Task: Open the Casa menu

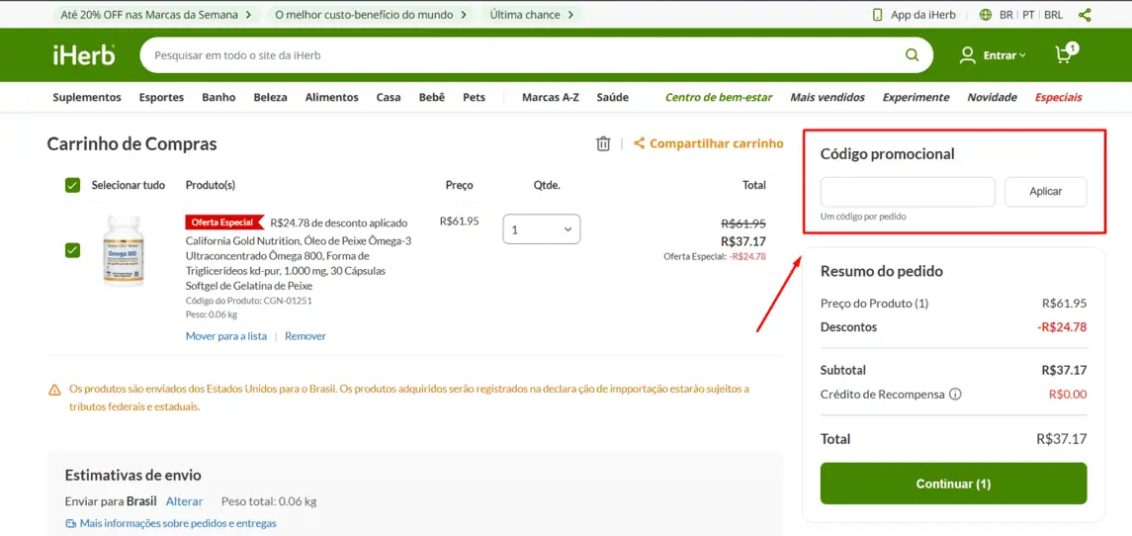Action: pyautogui.click(x=389, y=98)
